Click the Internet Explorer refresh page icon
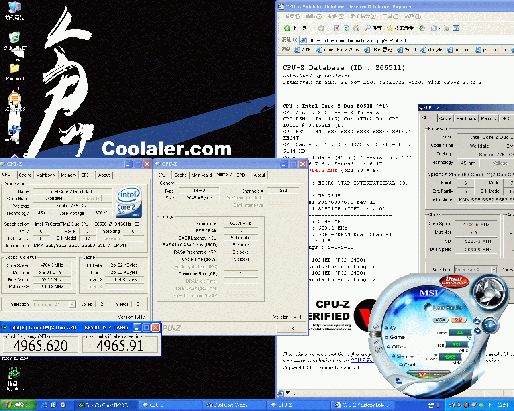 pos(346,28)
